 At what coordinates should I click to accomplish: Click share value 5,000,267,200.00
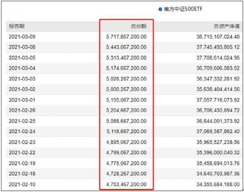coord(126,89)
